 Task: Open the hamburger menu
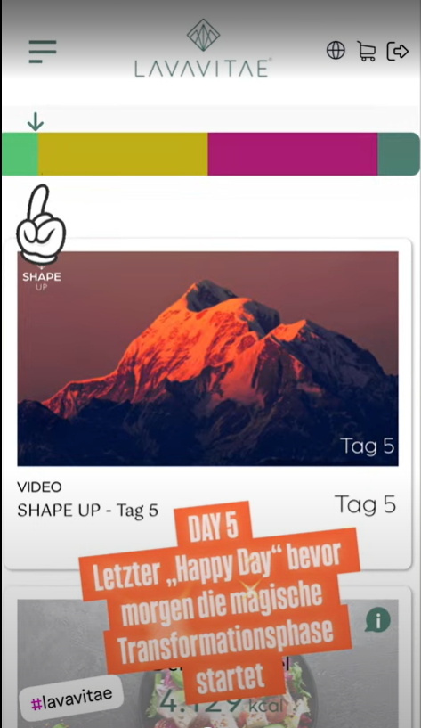[x=43, y=51]
